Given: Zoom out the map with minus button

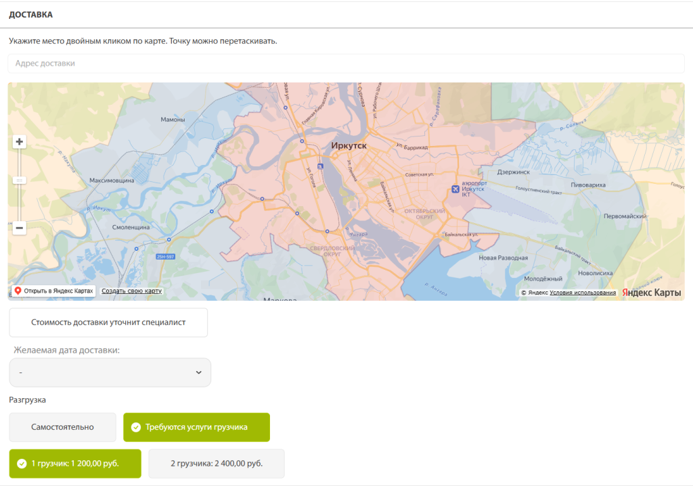Looking at the screenshot, I should pyautogui.click(x=19, y=228).
